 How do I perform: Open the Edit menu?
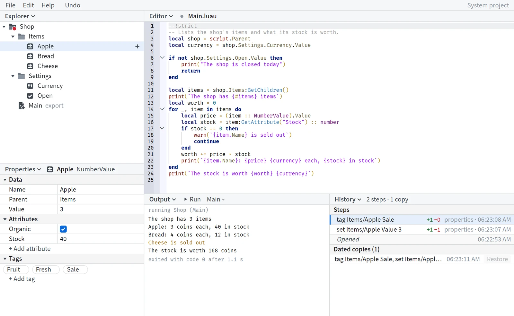coord(29,5)
